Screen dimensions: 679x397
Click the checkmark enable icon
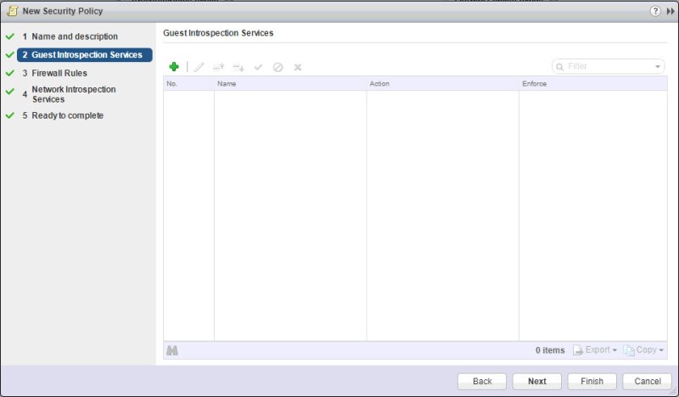pos(258,66)
